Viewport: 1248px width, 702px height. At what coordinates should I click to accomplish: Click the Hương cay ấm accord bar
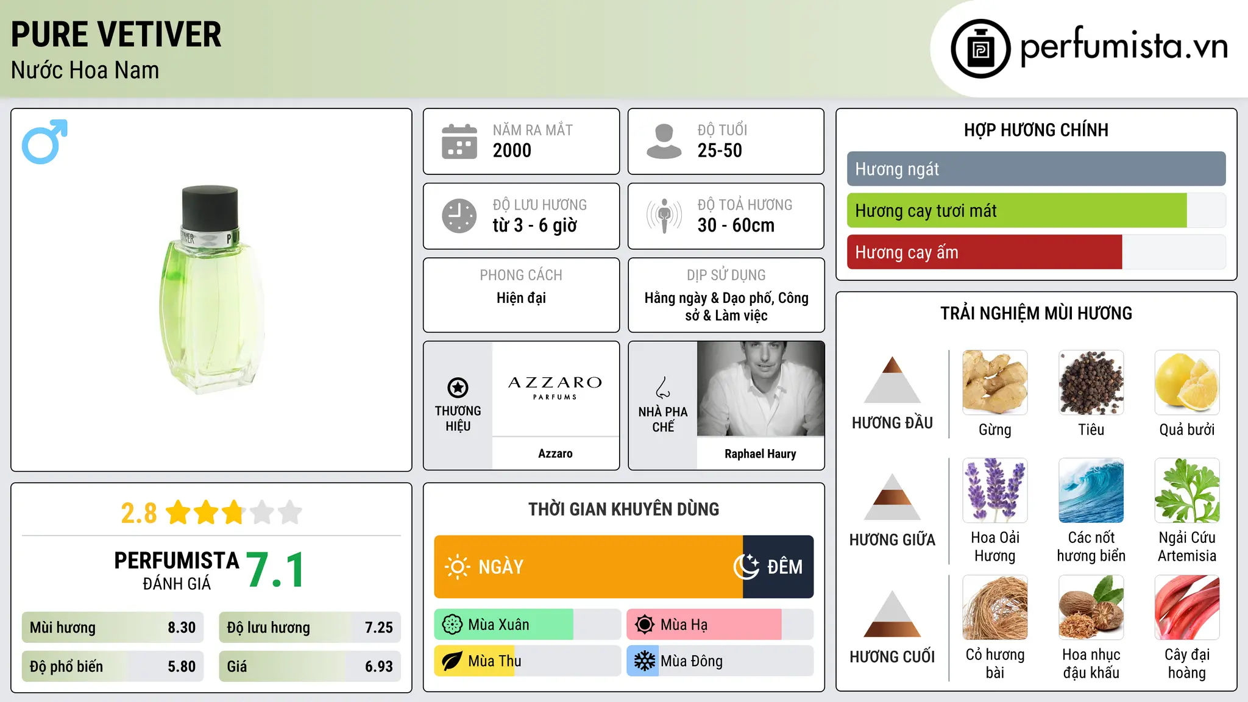pos(1037,252)
